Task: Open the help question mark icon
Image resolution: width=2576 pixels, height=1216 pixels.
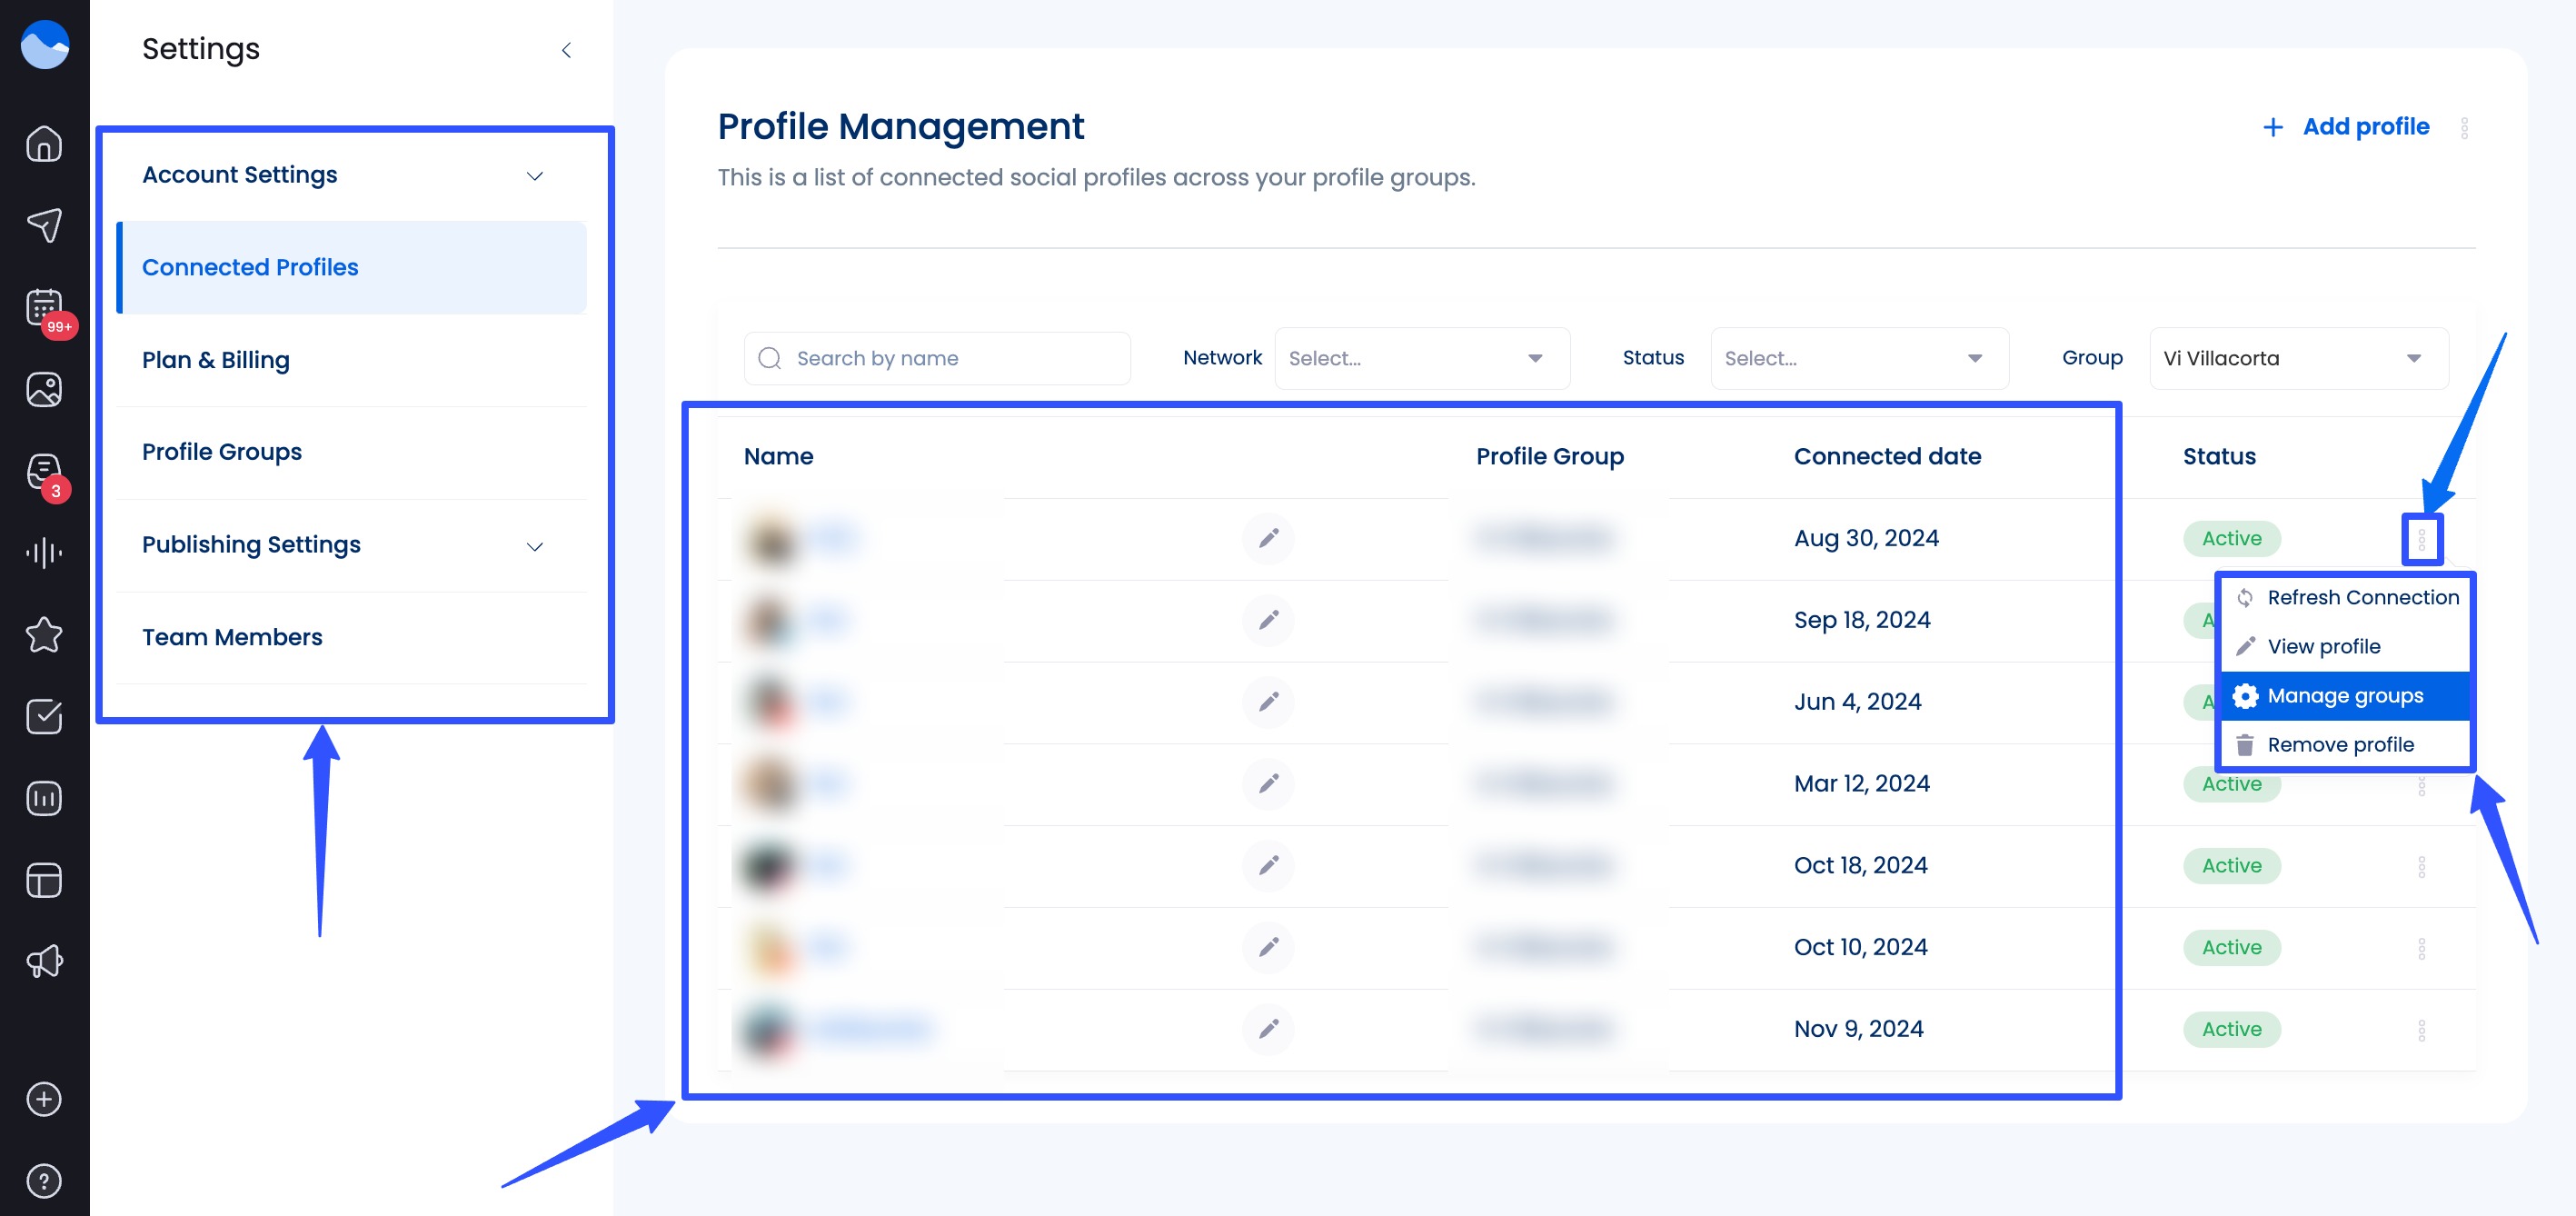Action: tap(44, 1181)
